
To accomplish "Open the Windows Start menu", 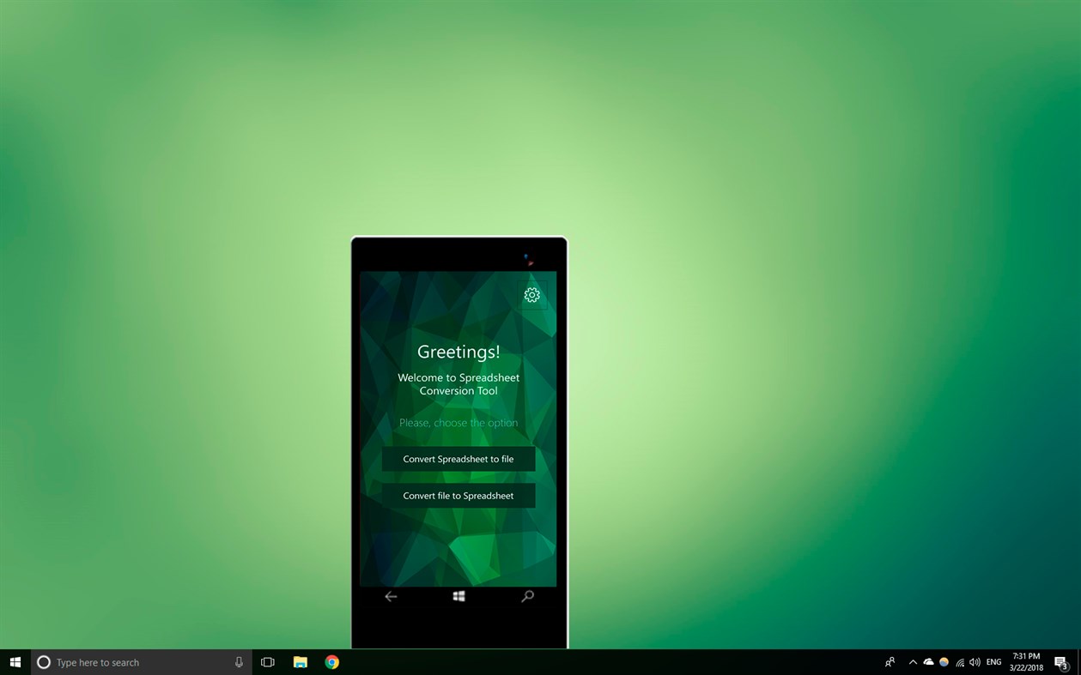I will coord(15,661).
